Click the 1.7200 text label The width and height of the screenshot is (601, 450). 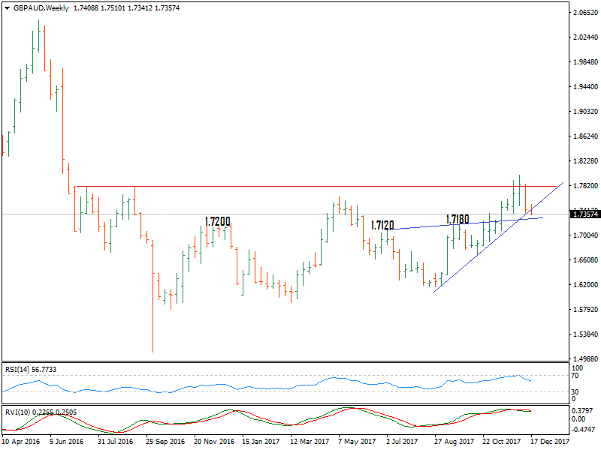217,222
